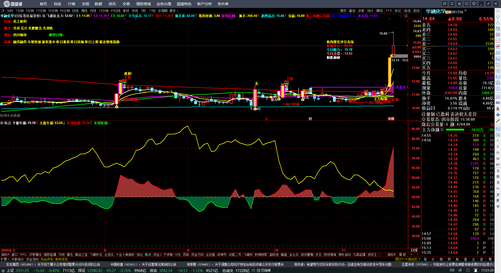Click the F10 company info sidebar icon
501x273 pixels.
(498, 59)
